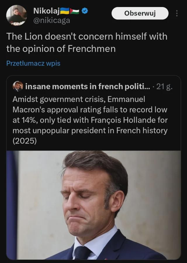Open the quoted post author's small avatar
Viewport: 187px width, 263px height.
18,86
